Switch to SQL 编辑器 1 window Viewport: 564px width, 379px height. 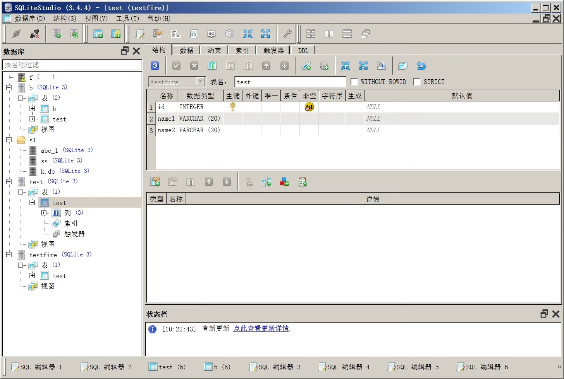pos(37,367)
